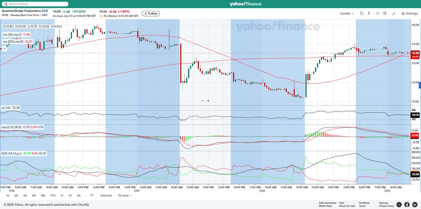Select the 6M range

tap(43, 195)
